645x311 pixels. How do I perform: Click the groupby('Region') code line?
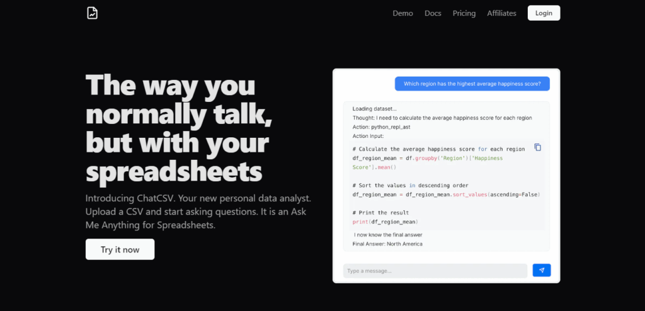click(x=428, y=162)
